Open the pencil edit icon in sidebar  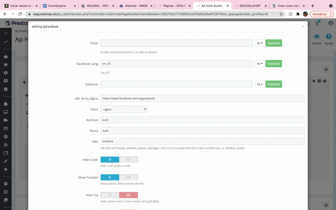point(6,161)
